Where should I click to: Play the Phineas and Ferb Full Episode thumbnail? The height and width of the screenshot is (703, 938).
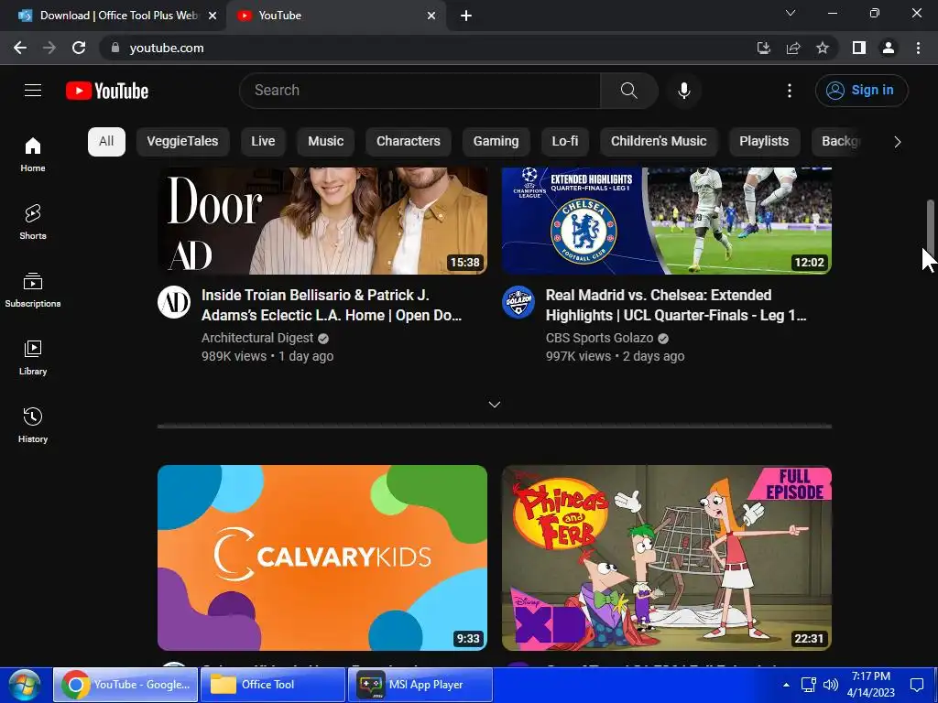667,557
